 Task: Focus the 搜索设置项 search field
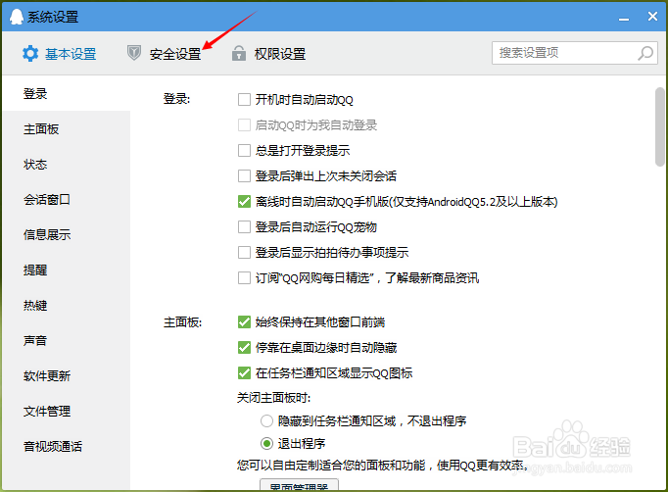575,53
